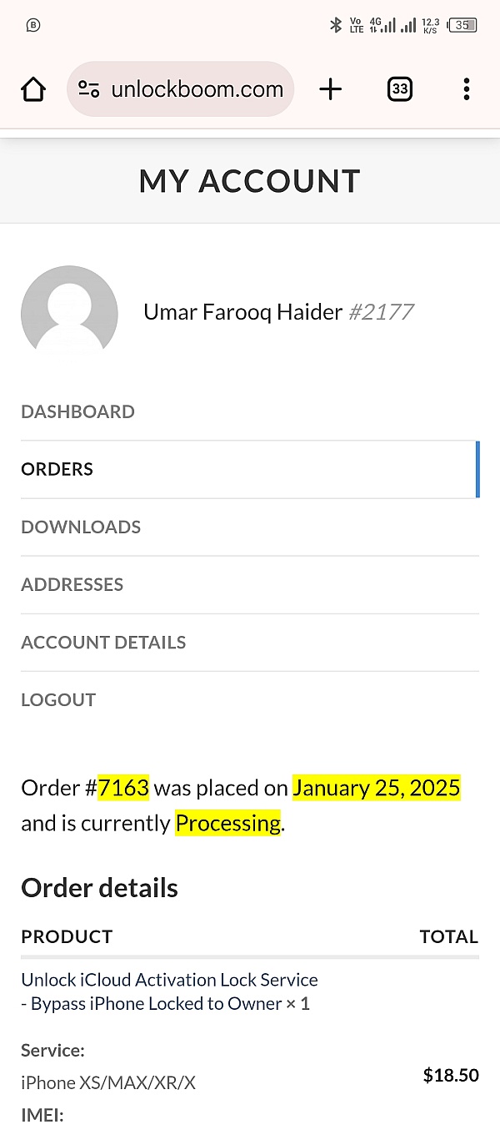The height and width of the screenshot is (1140, 500).
Task: Tap the battery indicator icon
Action: [x=462, y=25]
